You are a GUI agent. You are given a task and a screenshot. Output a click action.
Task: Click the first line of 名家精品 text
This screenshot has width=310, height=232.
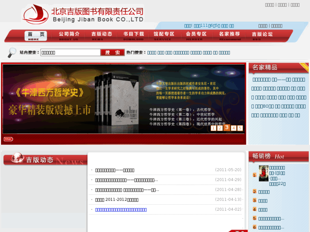point(278,80)
